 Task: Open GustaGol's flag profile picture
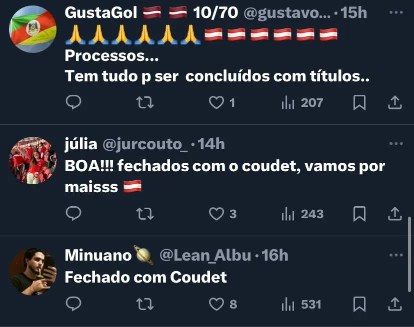[32, 29]
